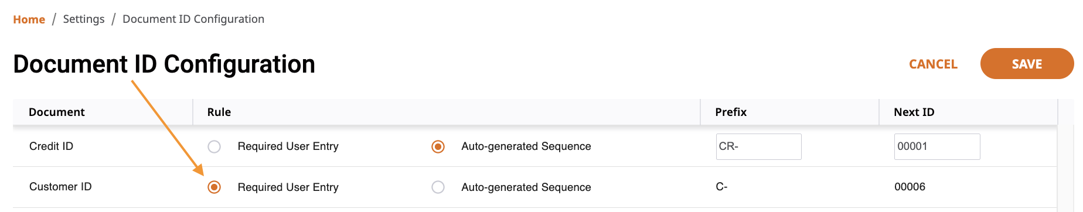Click the Credit ID row label

tap(51, 146)
